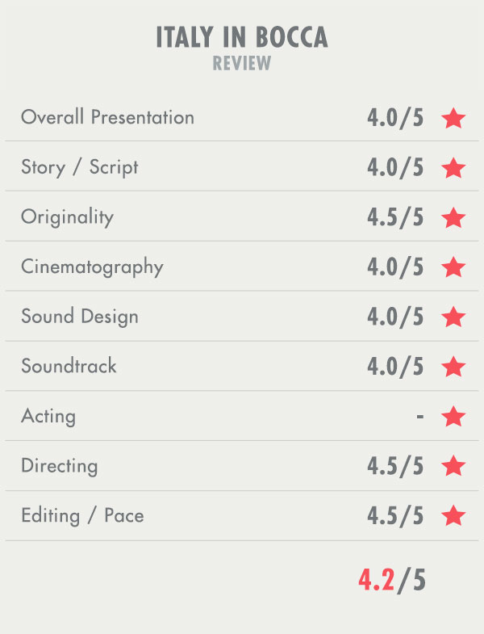
Task: Click the star beside Overall Presentation
Action: 453,118
